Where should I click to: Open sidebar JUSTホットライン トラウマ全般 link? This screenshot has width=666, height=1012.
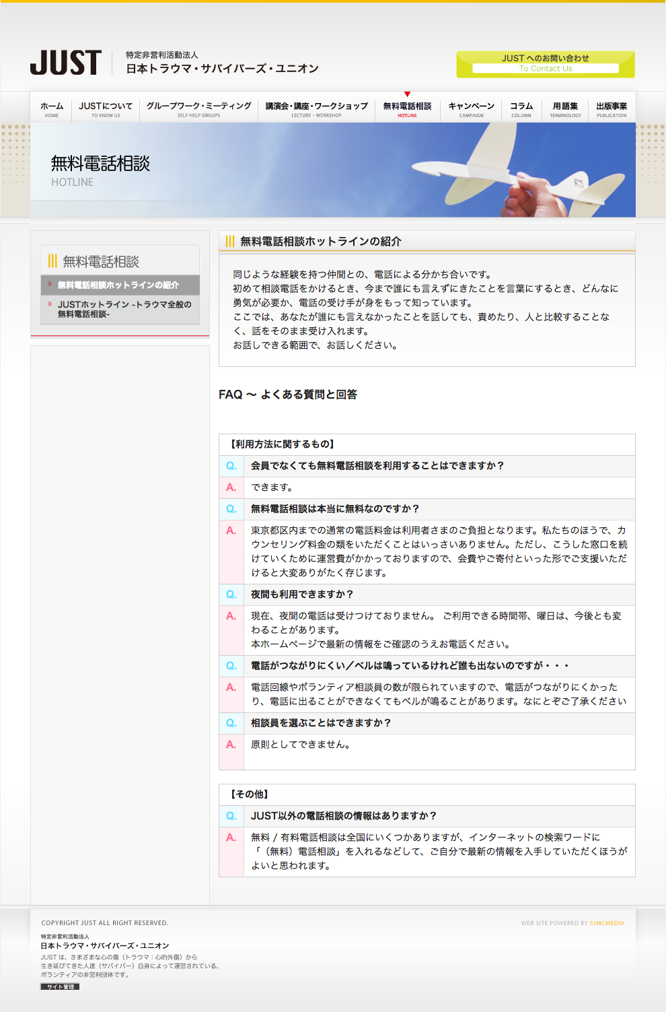(x=124, y=309)
